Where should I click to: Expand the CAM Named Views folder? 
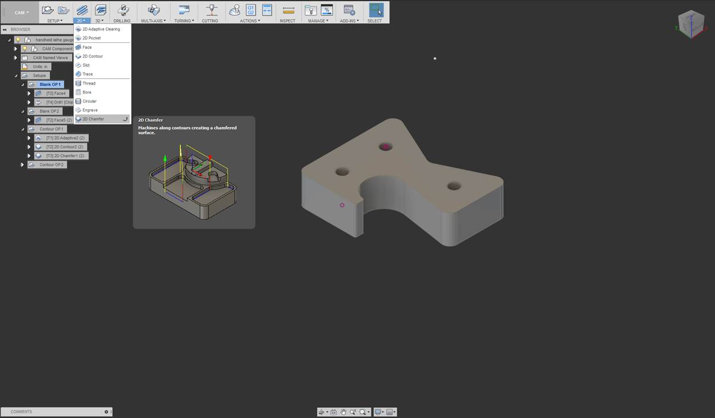pyautogui.click(x=15, y=58)
